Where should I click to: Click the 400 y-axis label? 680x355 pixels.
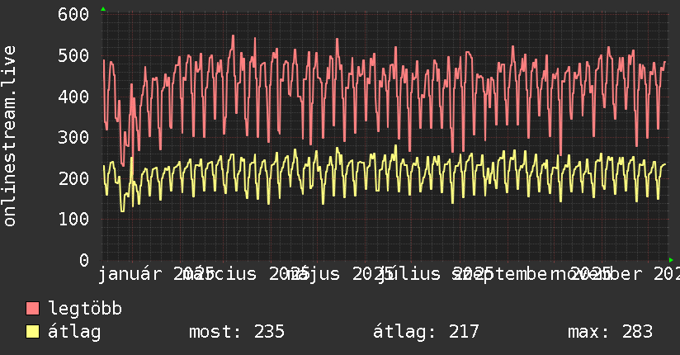tap(73, 97)
